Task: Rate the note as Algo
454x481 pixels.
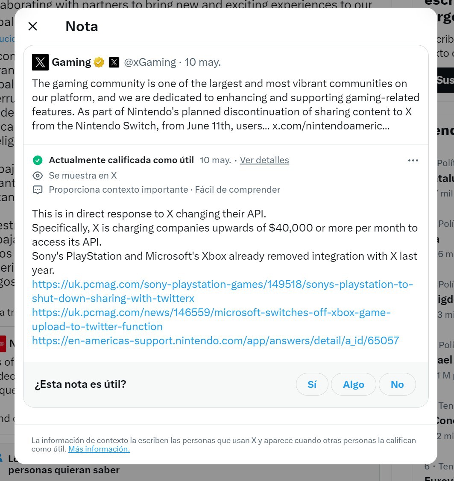Action: coord(353,384)
